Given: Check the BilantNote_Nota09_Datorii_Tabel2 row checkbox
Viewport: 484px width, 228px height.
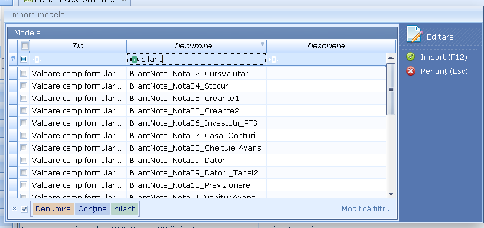Looking at the screenshot, I should pos(24,172).
